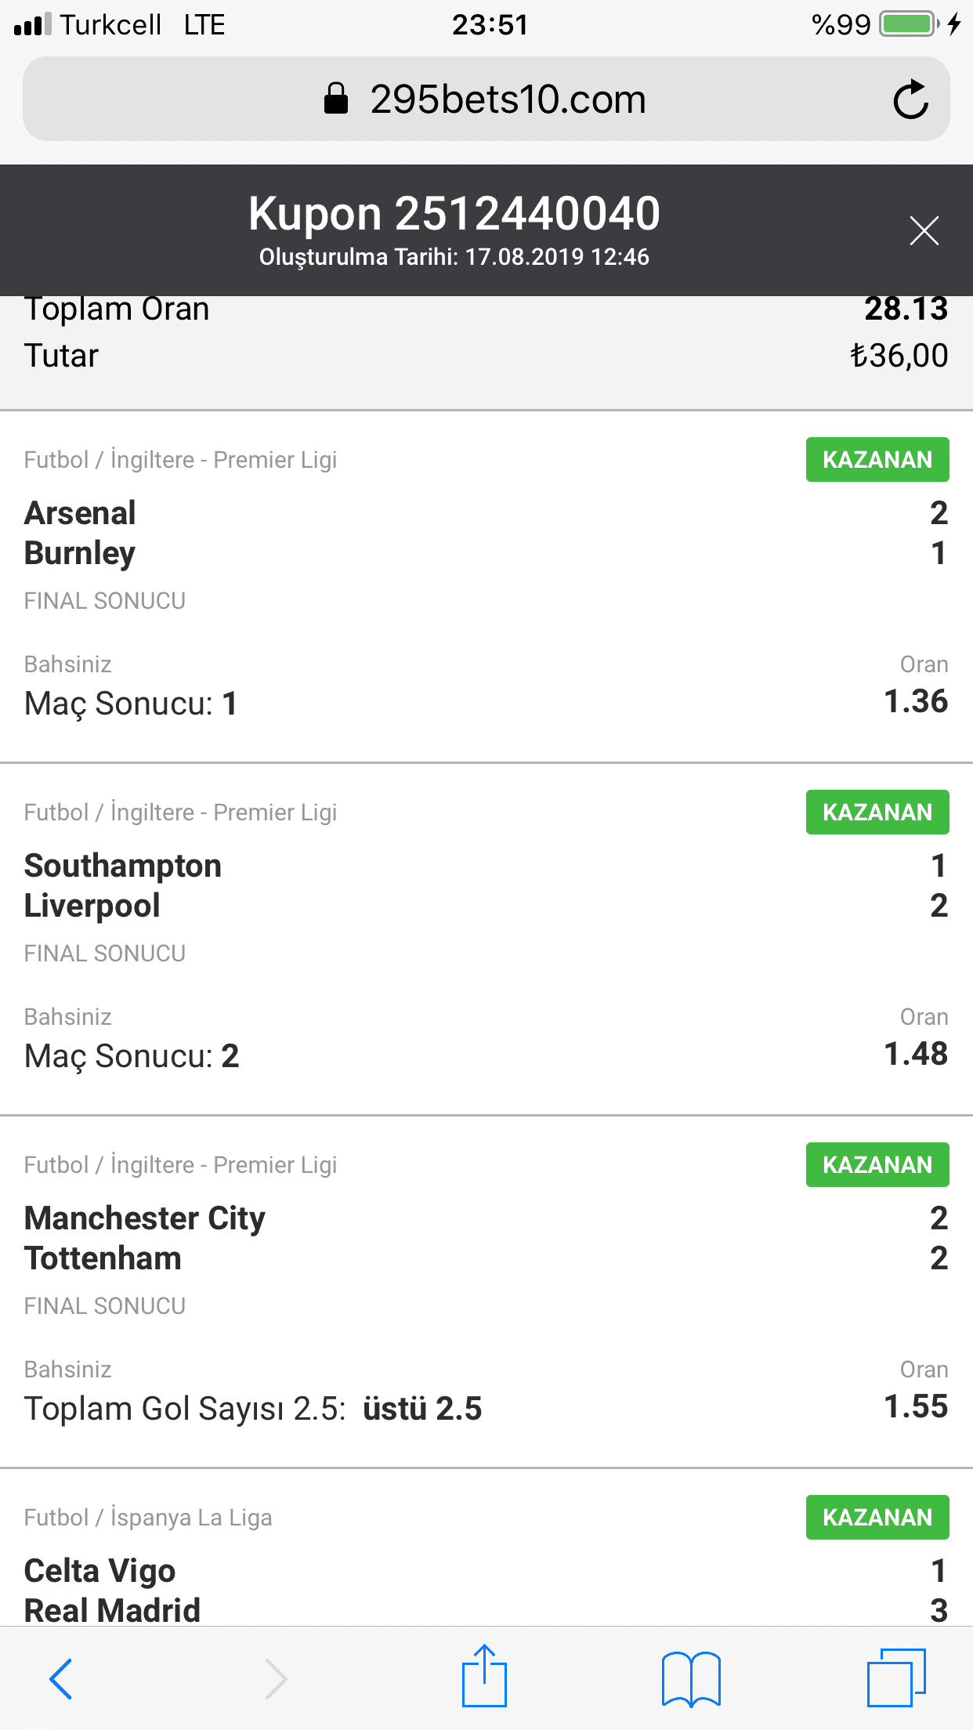
Task: Tap the Safari back arrow
Action: tap(60, 1678)
